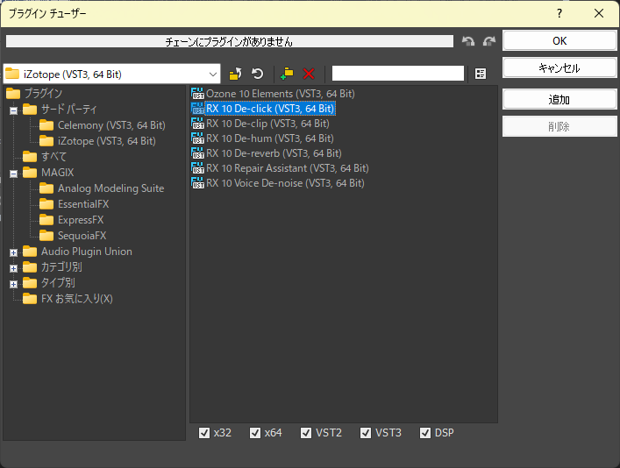620x468 pixels.
Task: Select the MAGIX folder label
Action: tap(58, 173)
